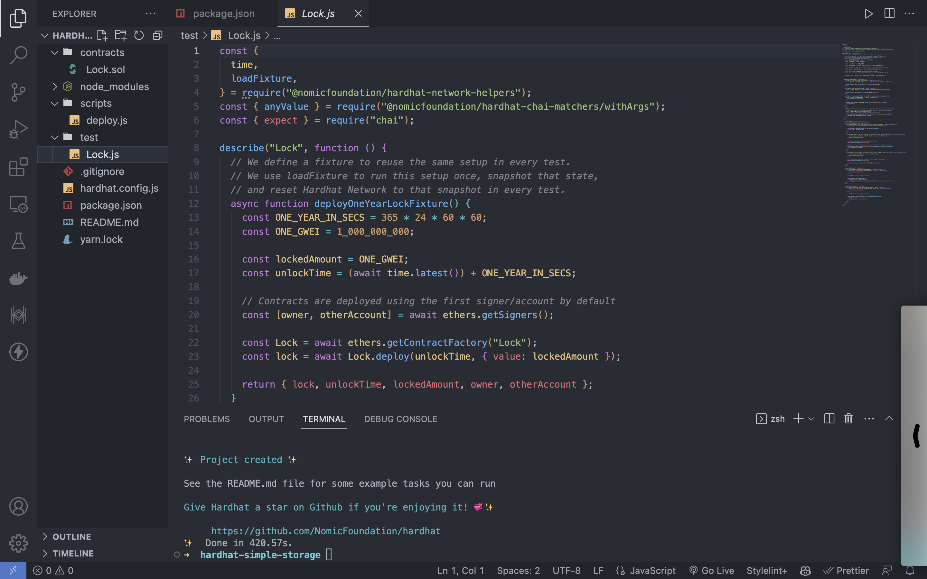Change the UTF-8 encoding

point(566,571)
